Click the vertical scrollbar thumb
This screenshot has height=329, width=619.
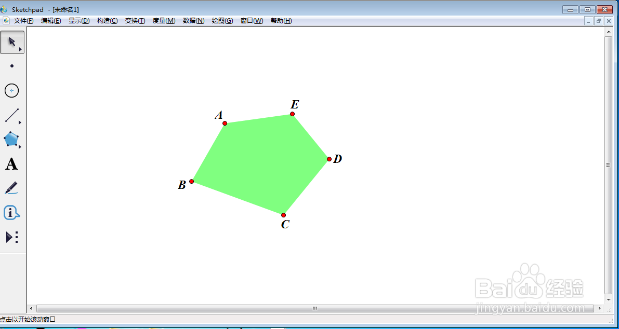(608, 165)
